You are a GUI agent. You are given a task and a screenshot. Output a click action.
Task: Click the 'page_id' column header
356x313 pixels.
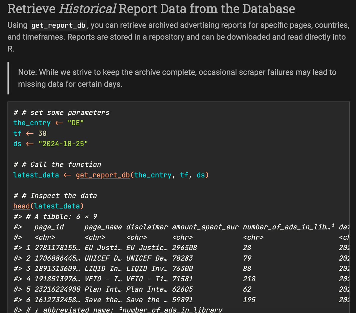[49, 227]
